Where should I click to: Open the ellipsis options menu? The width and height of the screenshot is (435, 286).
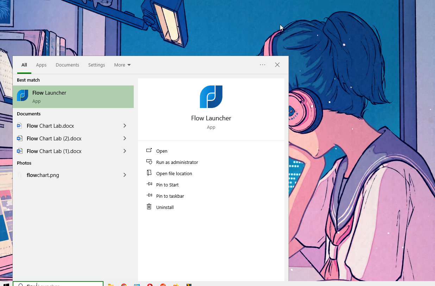[x=263, y=65]
